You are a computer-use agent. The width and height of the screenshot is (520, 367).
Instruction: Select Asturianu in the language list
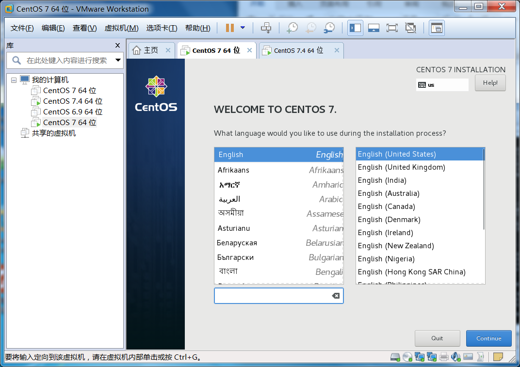[x=278, y=228]
